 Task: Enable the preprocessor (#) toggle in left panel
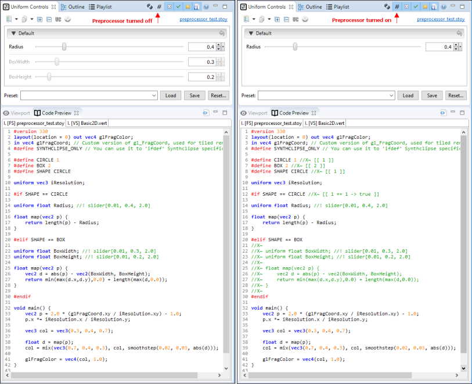[158, 7]
